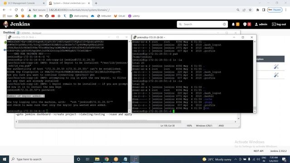This screenshot has width=290, height=163.
Task: Click the first credential wrench icon
Action: (276, 67)
